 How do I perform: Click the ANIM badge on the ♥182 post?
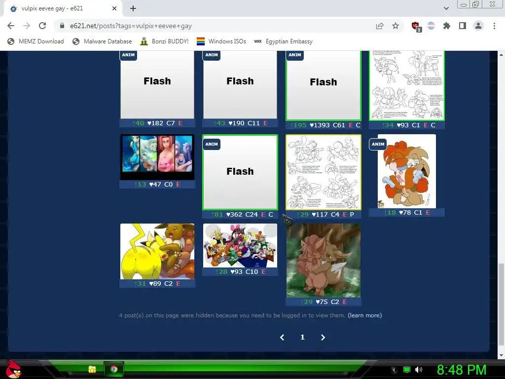pyautogui.click(x=128, y=55)
